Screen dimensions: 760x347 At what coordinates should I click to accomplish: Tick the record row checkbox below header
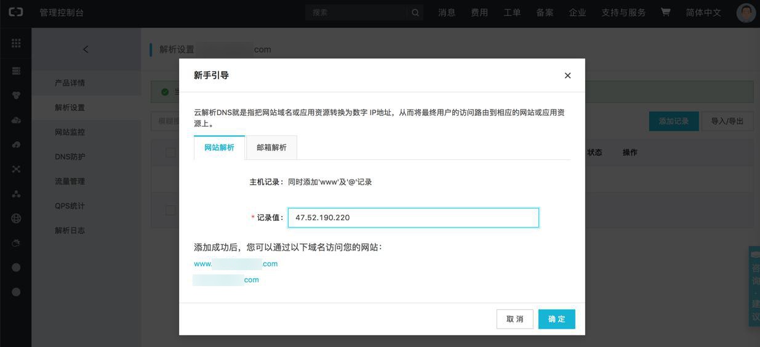coord(170,210)
